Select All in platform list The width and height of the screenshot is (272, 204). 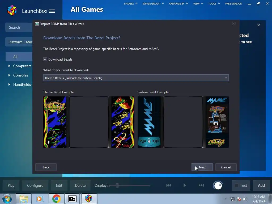pos(19,57)
